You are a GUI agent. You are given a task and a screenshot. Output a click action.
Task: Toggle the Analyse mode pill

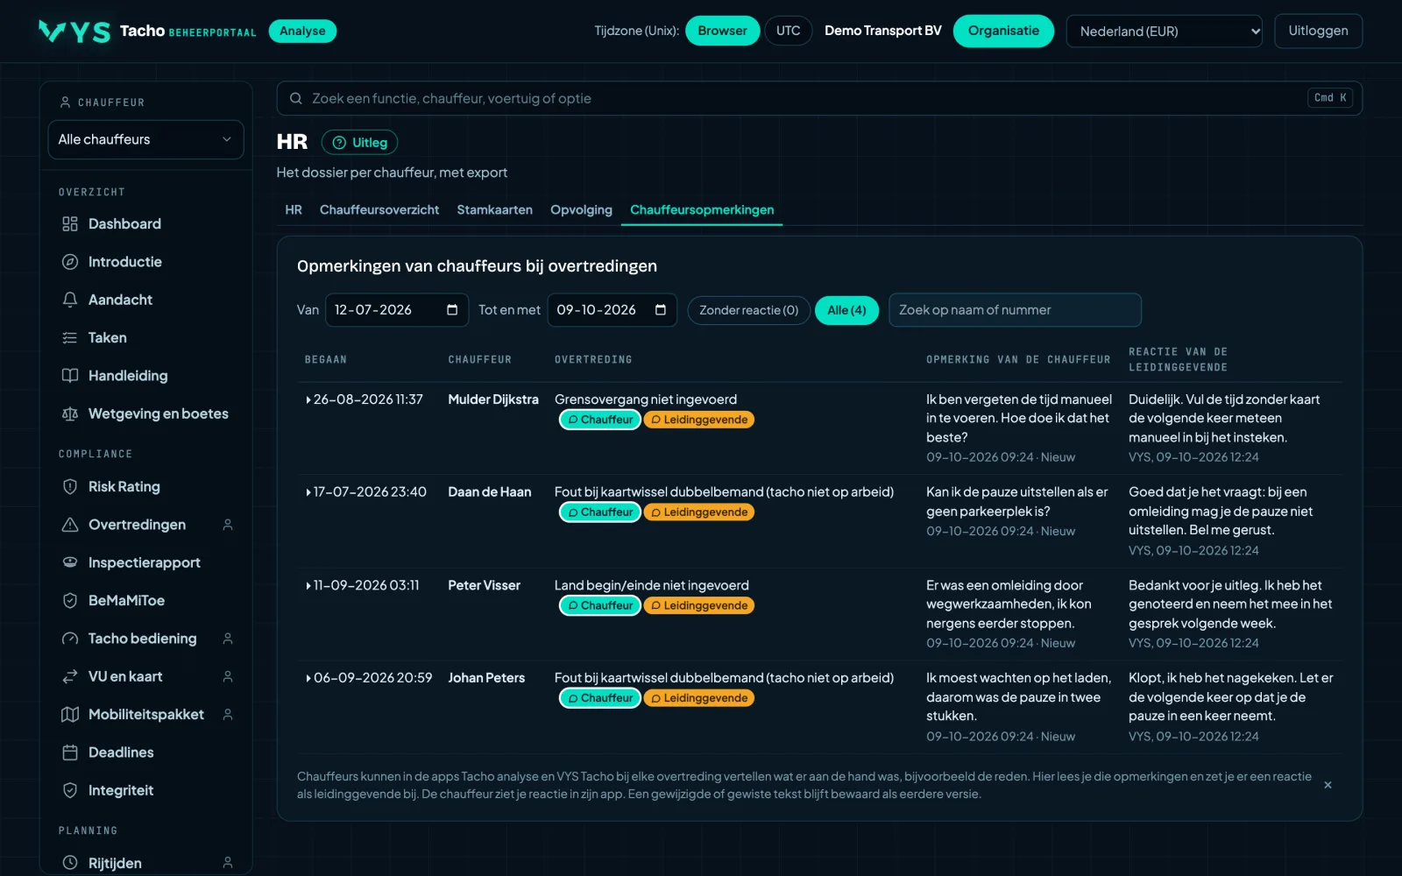(302, 31)
